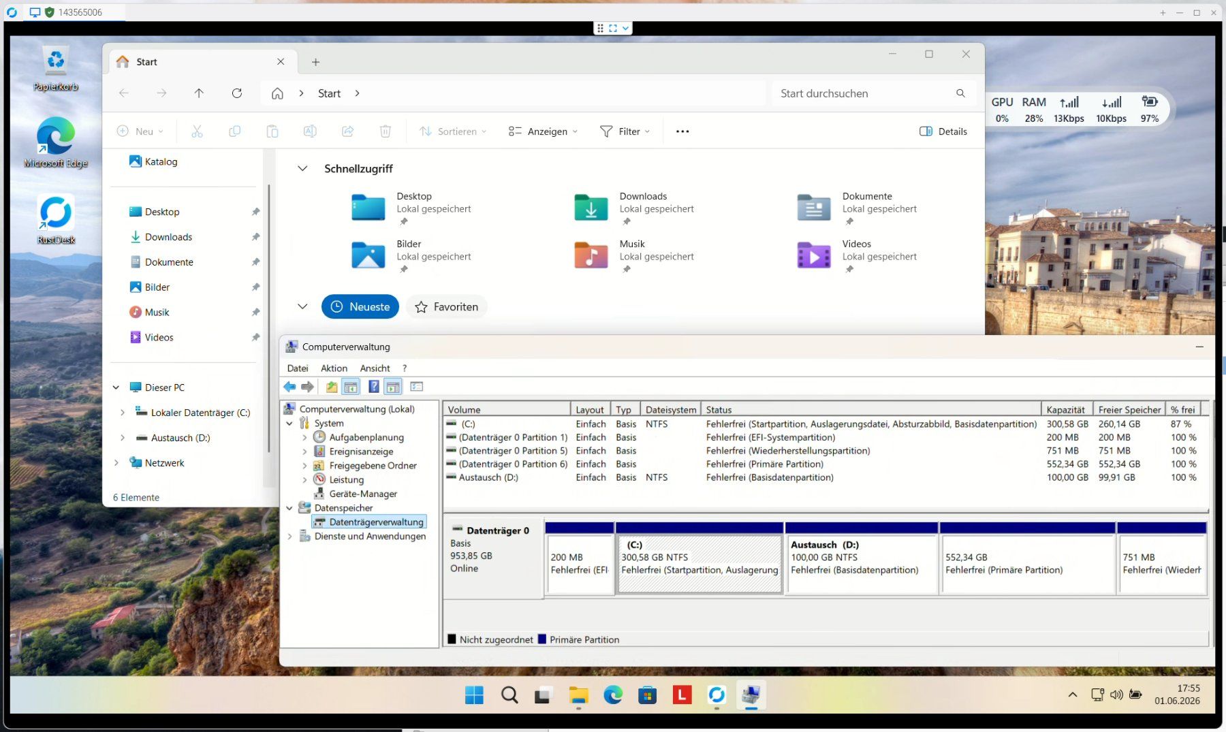Click the Volume column header
Image resolution: width=1226 pixels, height=732 pixels.
tap(507, 409)
